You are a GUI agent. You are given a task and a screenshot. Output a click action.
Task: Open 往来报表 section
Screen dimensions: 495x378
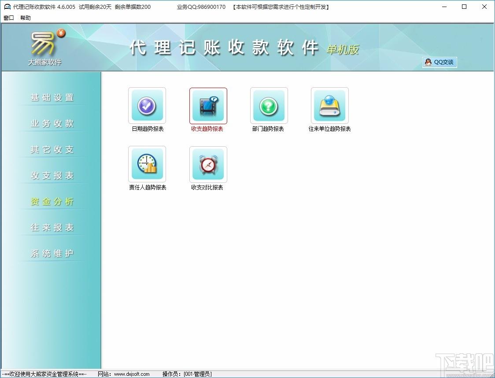52,227
